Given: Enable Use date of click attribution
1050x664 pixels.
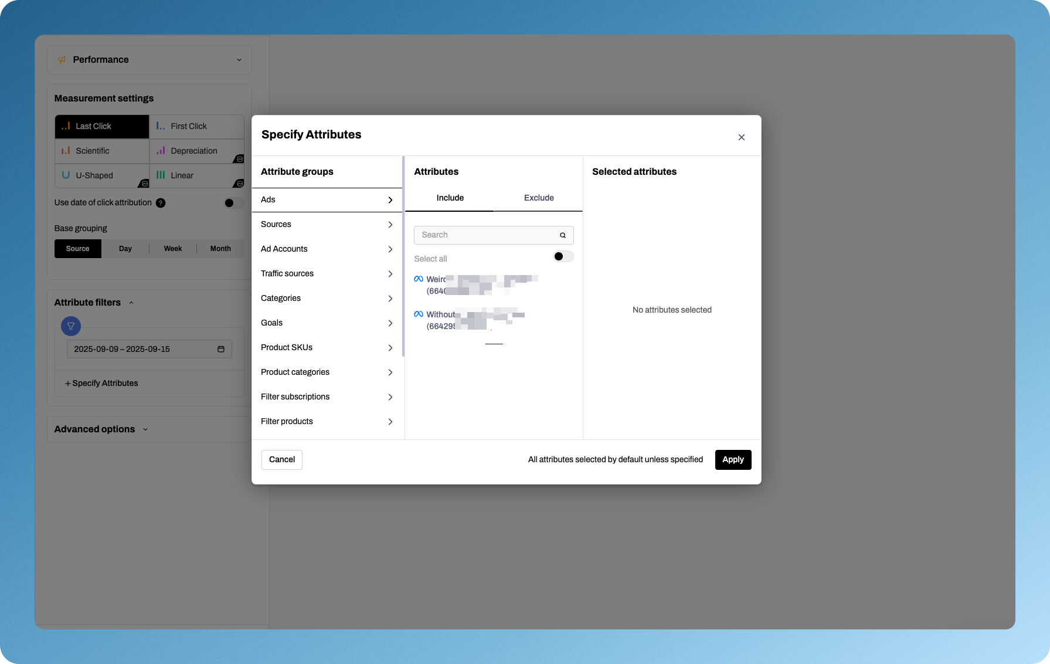Looking at the screenshot, I should click(x=233, y=203).
